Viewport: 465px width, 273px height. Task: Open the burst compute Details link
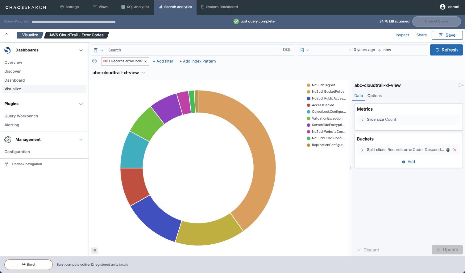[x=124, y=265]
